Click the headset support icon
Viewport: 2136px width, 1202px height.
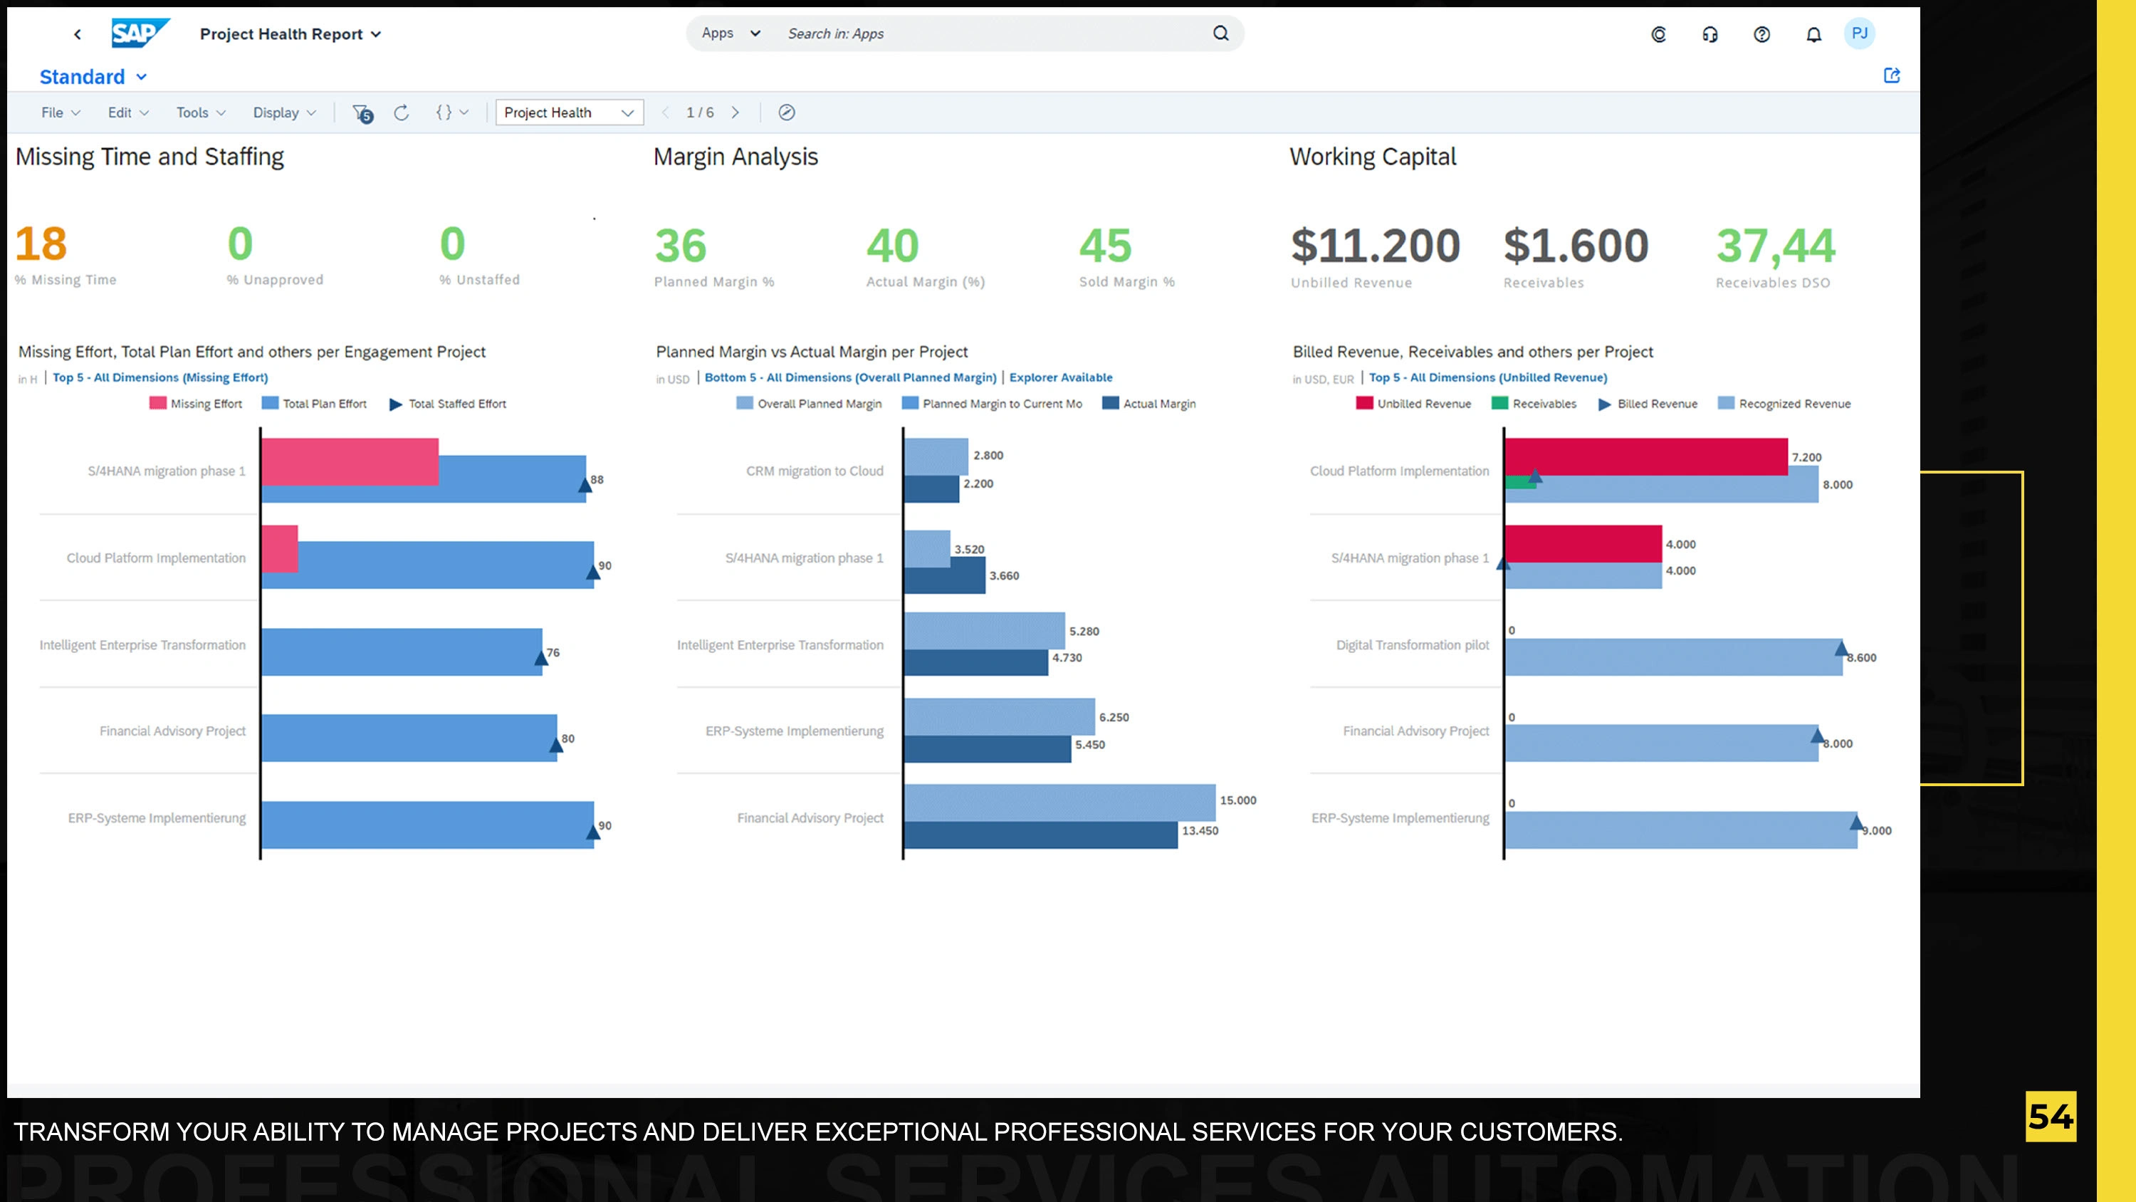point(1710,34)
